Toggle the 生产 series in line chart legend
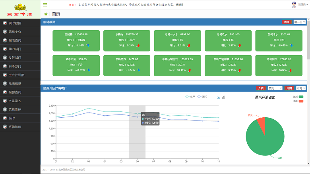Image resolution: width=310 pixels, height=174 pixels. coord(190,97)
